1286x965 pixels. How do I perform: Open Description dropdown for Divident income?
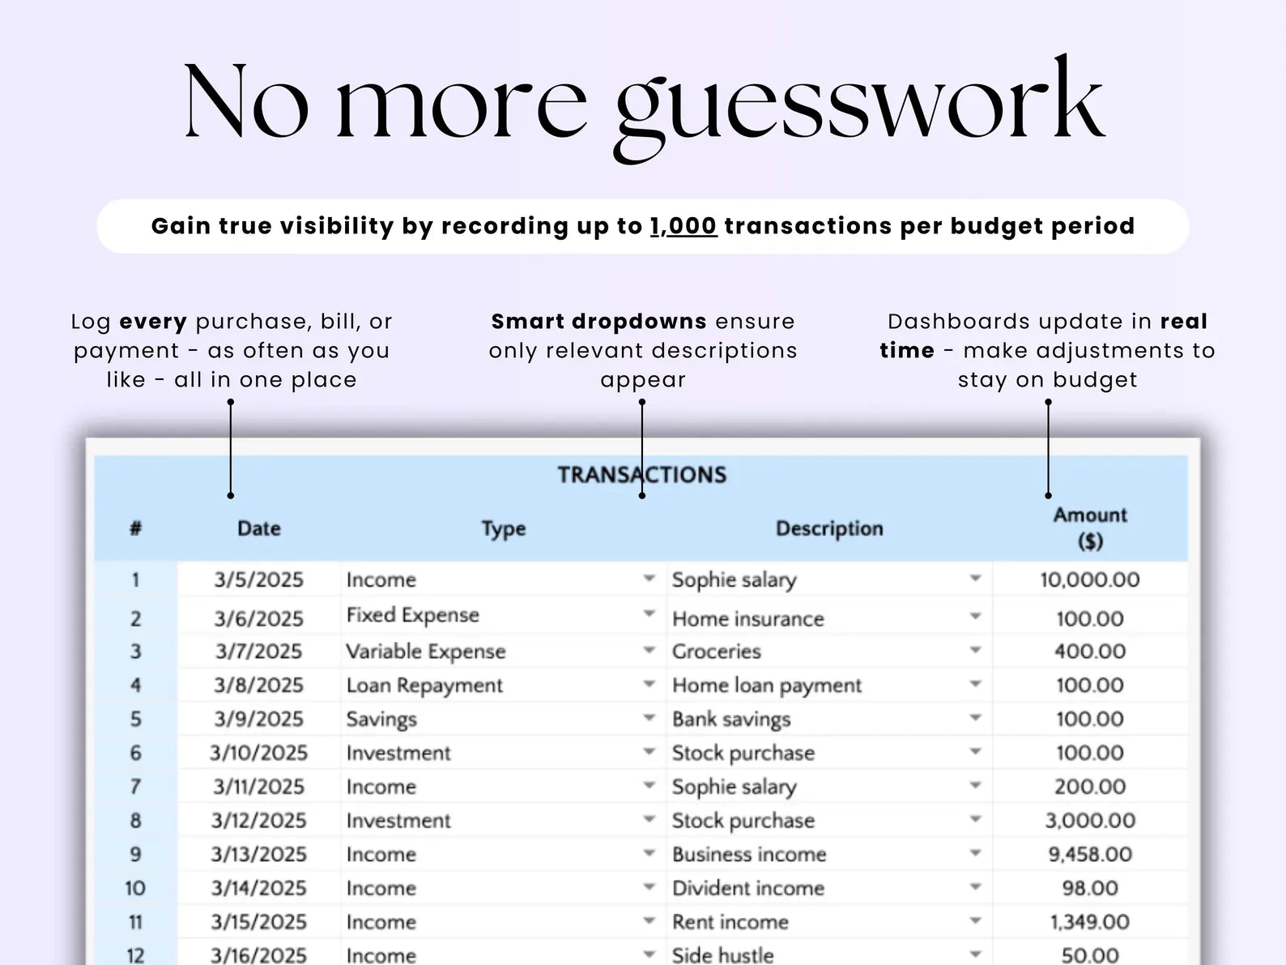click(975, 887)
